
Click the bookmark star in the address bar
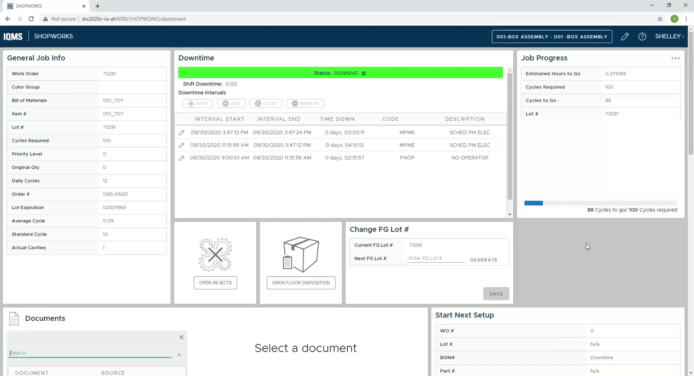pos(660,19)
